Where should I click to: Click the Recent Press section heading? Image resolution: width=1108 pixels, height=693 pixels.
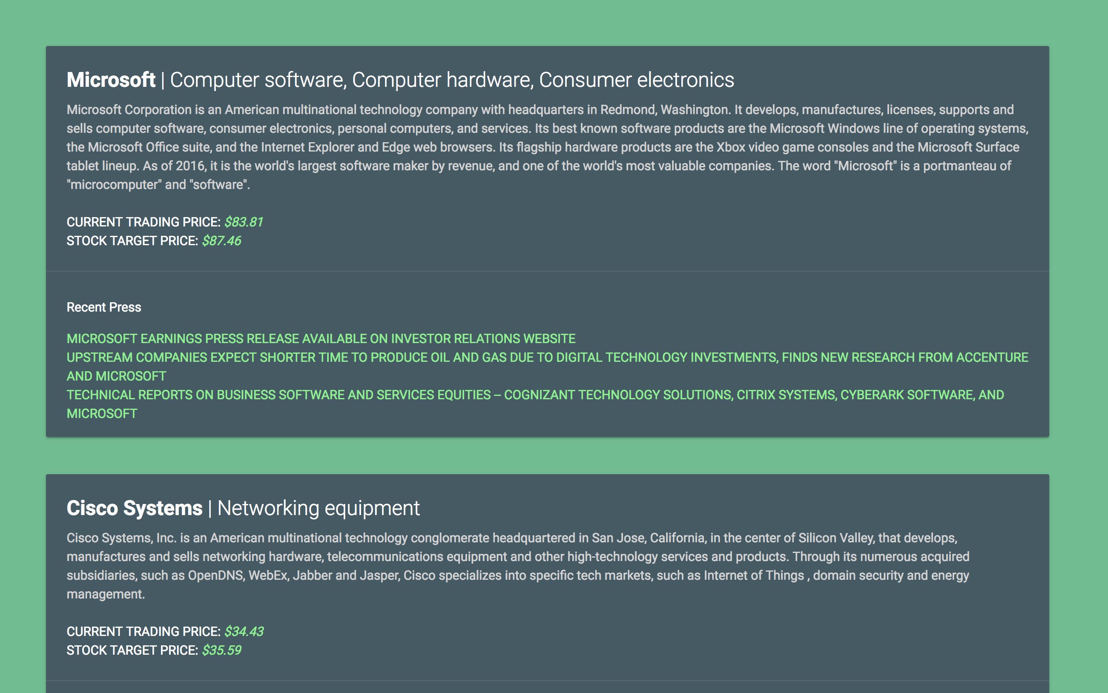(104, 307)
